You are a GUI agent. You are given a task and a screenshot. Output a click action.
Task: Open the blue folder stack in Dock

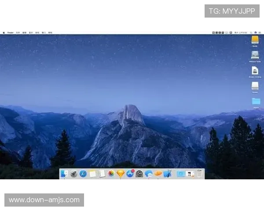180,174
